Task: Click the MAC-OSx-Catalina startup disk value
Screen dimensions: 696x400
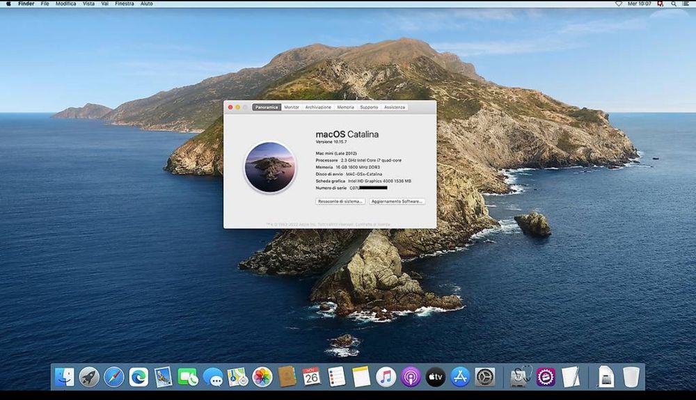Action: click(364, 175)
